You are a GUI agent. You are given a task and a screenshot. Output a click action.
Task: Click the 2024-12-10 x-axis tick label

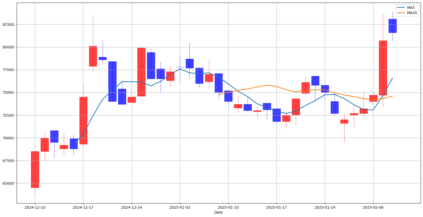[x=35, y=207]
